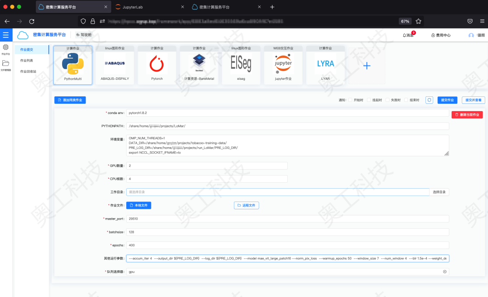
Task: Choose the jupyter作业 template
Action: [283, 65]
